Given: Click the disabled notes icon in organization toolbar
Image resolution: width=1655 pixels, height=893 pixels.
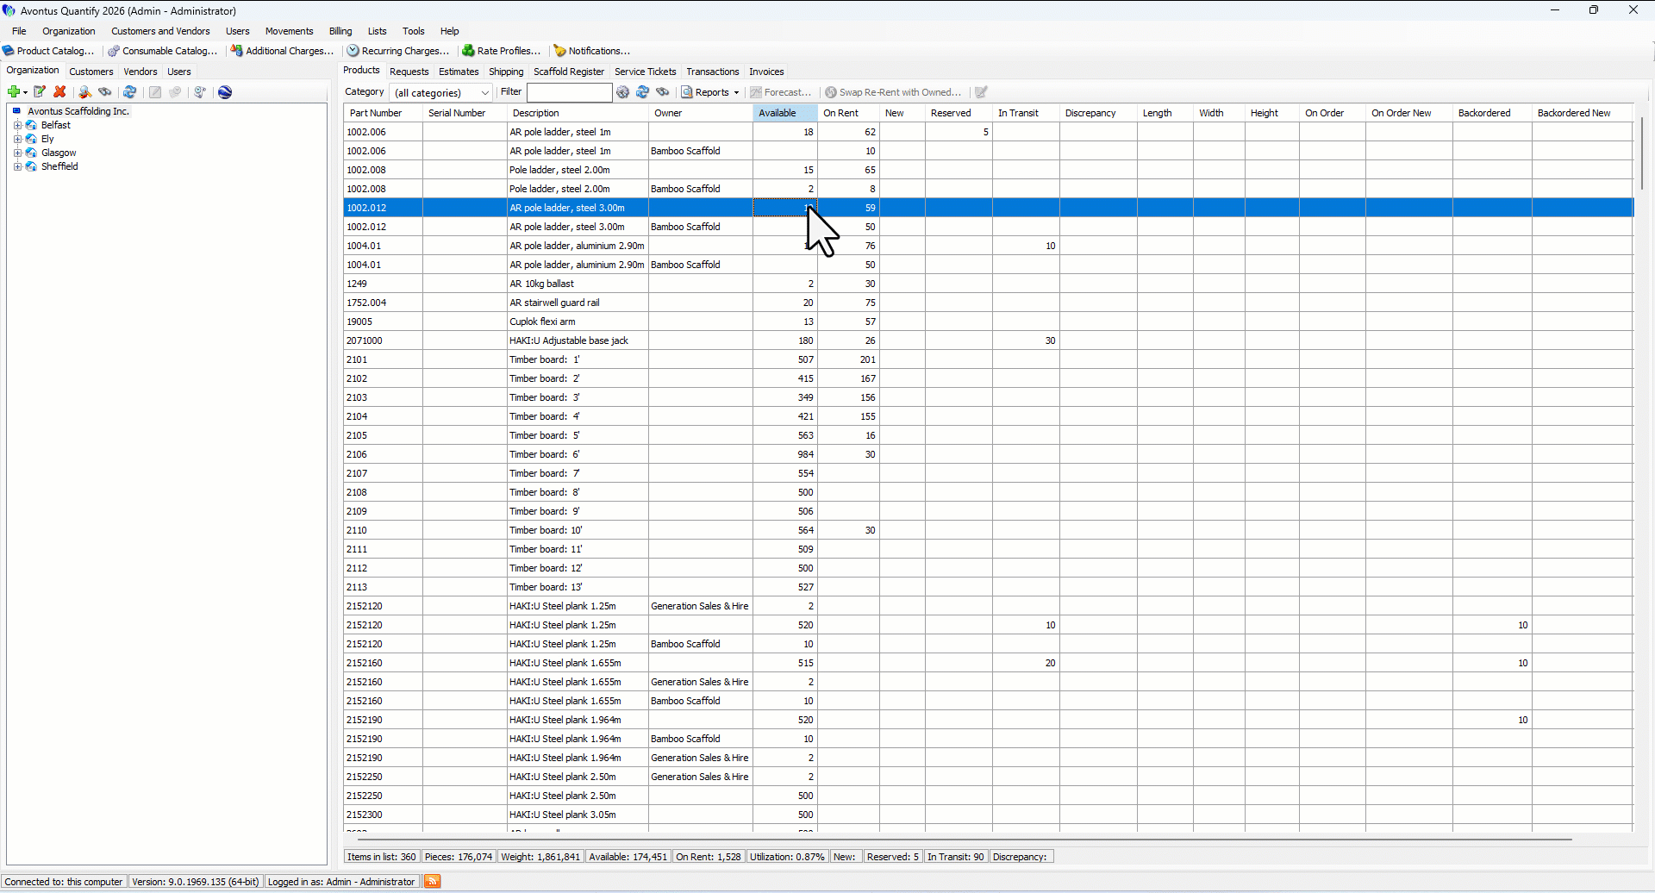Looking at the screenshot, I should click(155, 92).
